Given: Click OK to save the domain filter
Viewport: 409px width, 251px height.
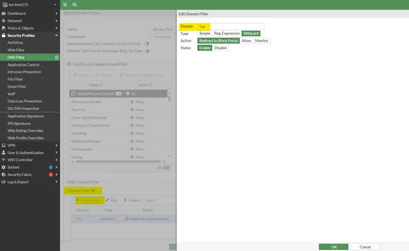Looking at the screenshot, I should pos(333,247).
